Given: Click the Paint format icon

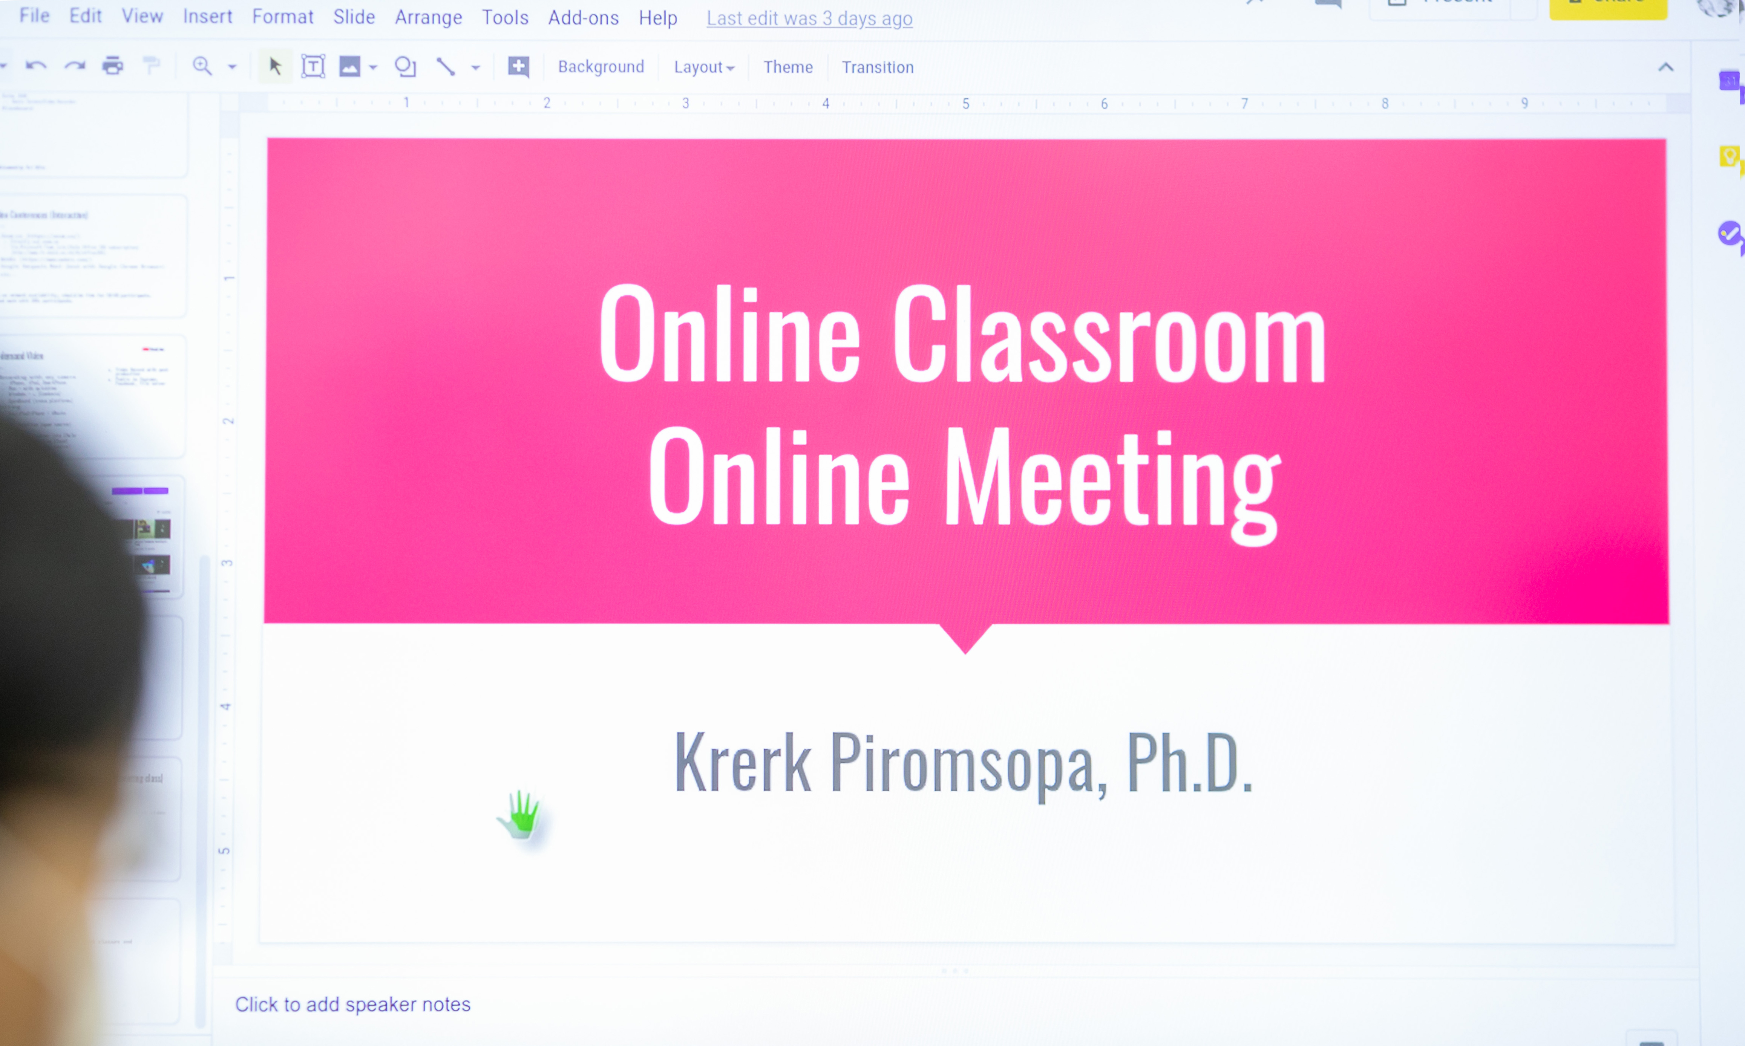Looking at the screenshot, I should pos(151,66).
